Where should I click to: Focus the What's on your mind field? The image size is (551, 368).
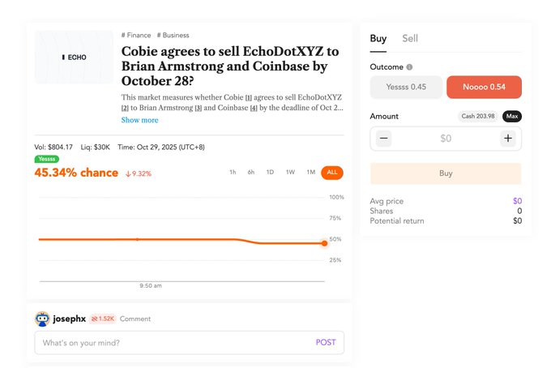tap(170, 342)
